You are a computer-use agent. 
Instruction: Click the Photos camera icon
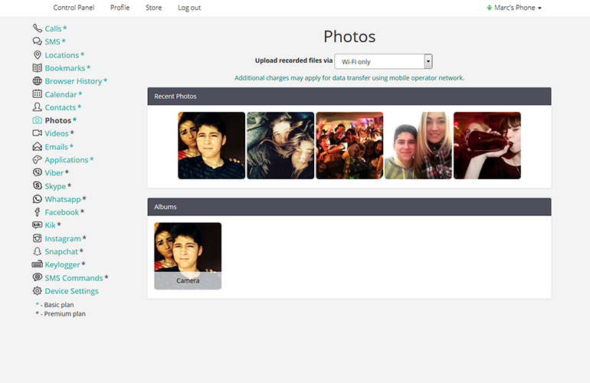click(x=38, y=120)
